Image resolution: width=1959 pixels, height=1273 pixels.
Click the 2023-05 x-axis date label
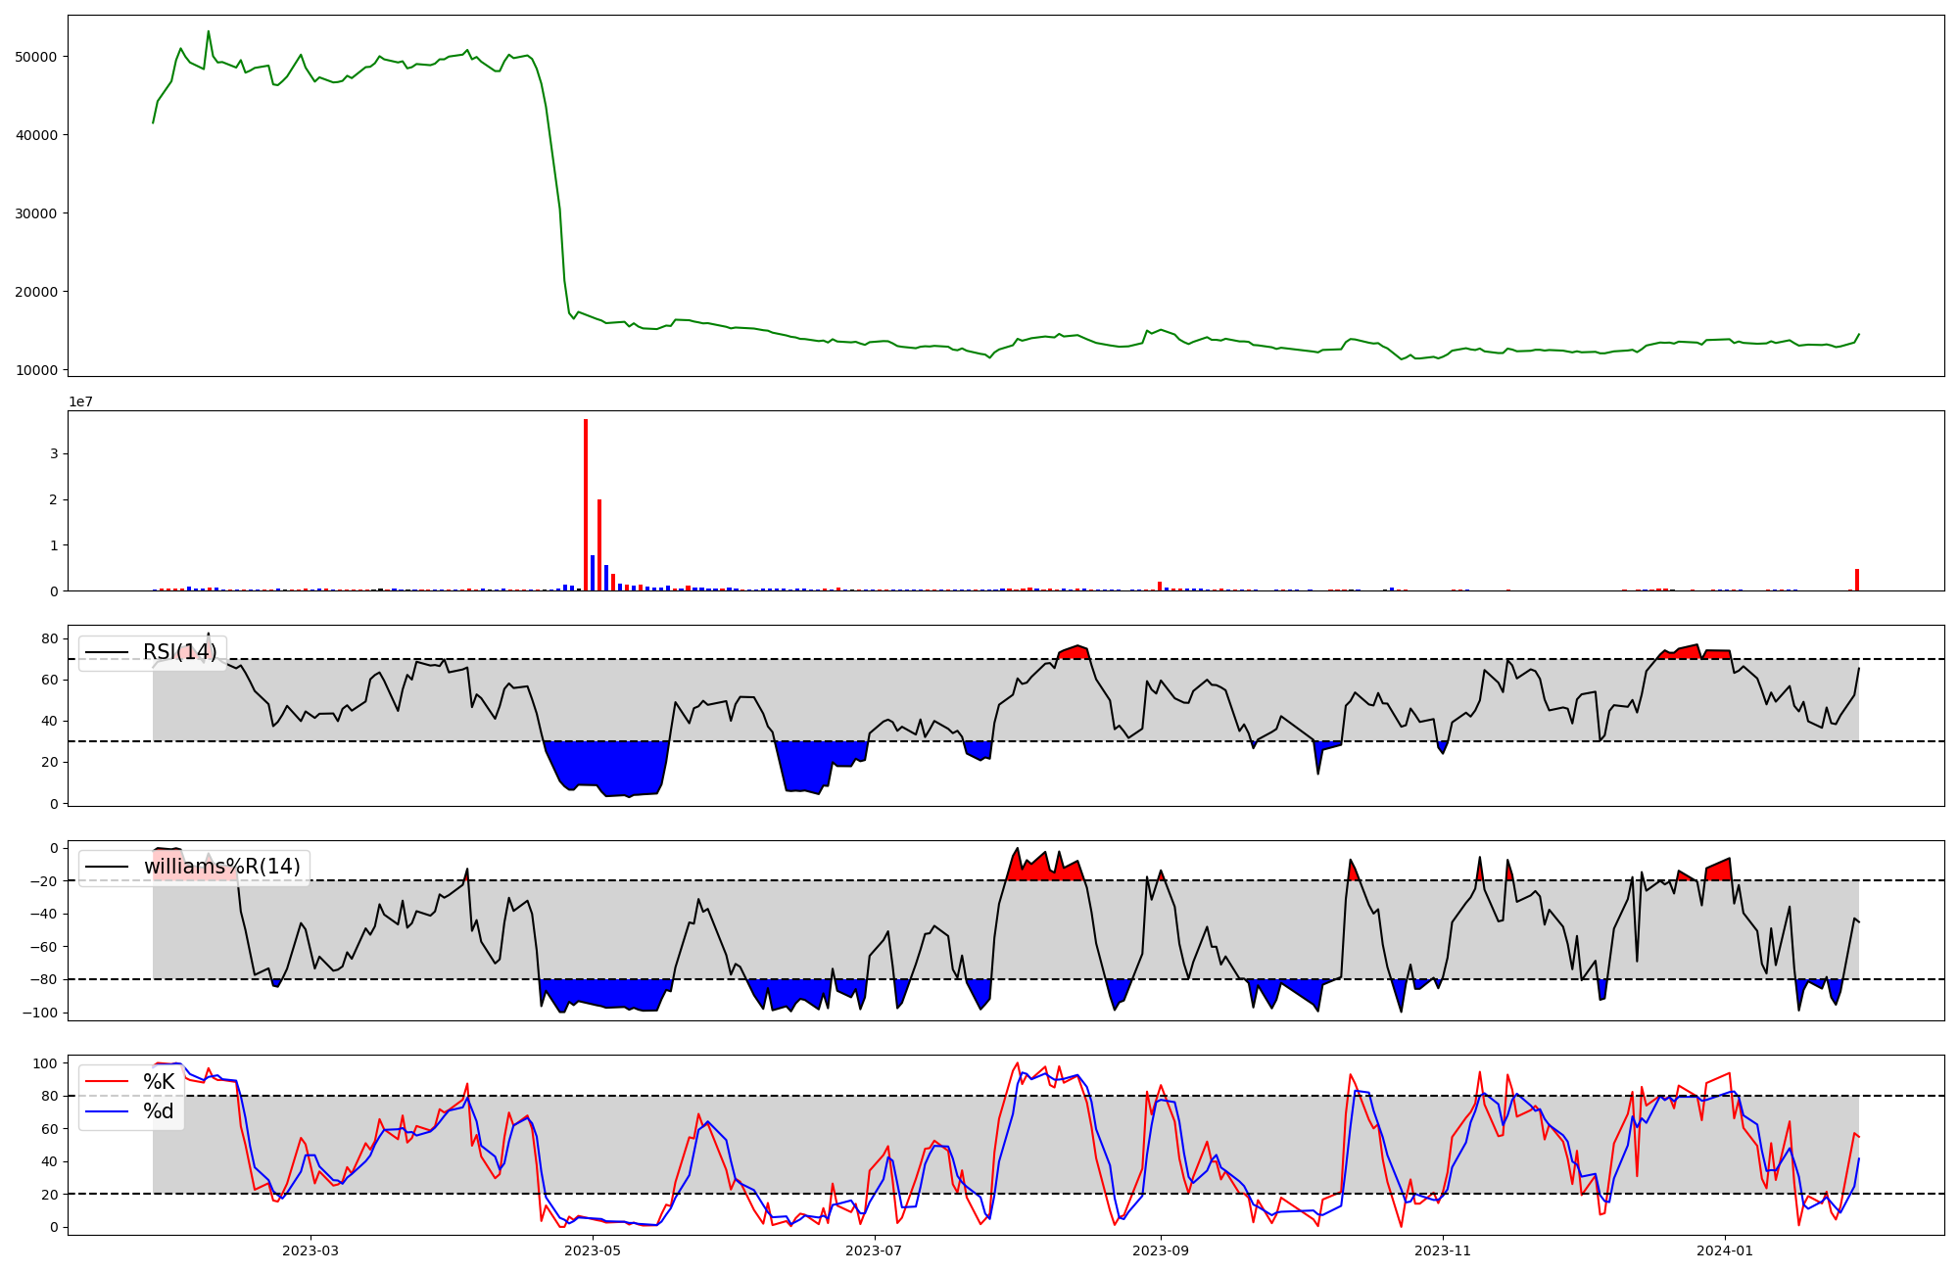pos(593,1250)
